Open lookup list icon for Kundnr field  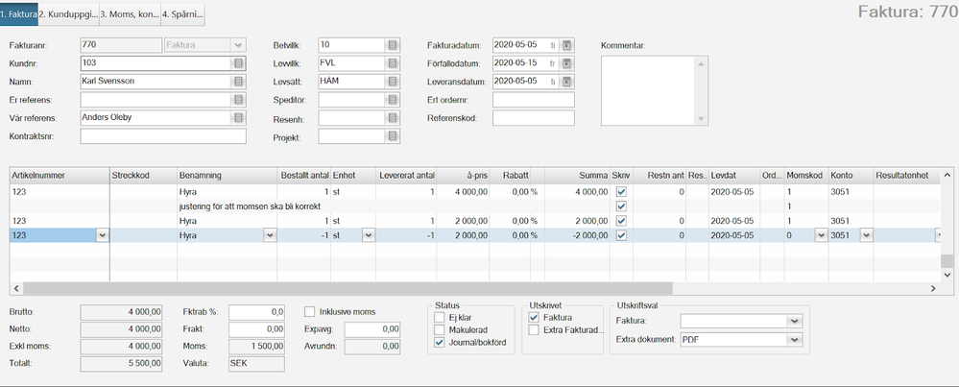pos(238,63)
